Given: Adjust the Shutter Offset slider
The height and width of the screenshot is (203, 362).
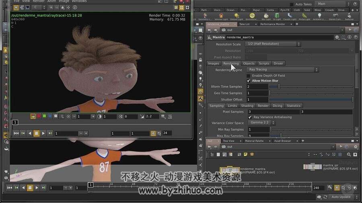Looking at the screenshot, I should click(x=311, y=99).
